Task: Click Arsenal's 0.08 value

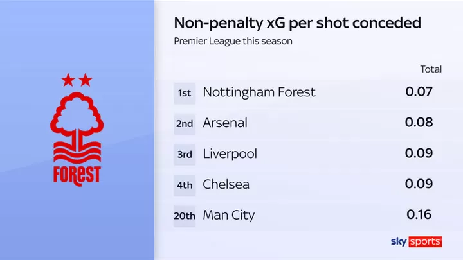Action: click(419, 123)
